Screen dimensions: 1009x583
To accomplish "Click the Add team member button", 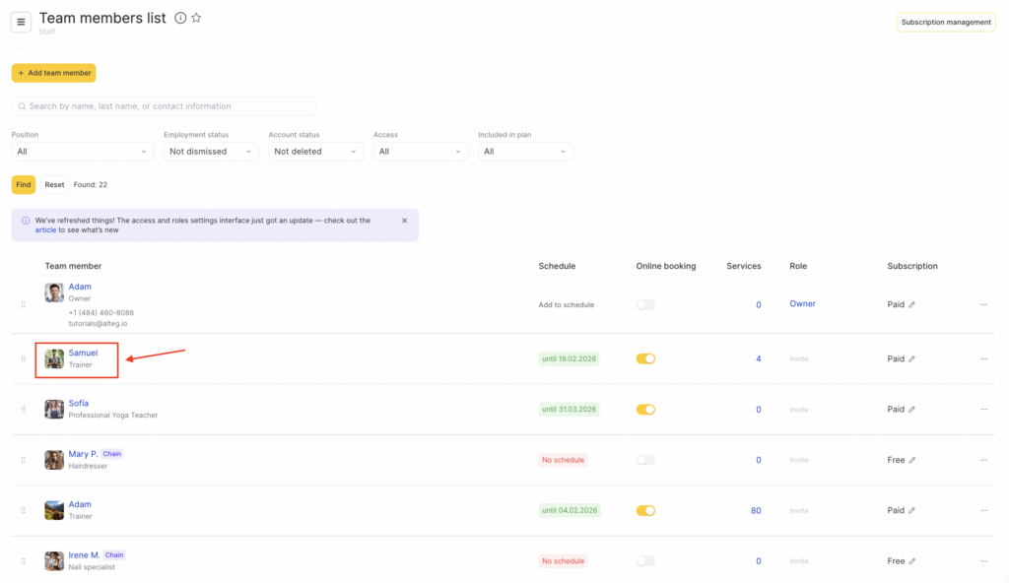I will point(54,73).
